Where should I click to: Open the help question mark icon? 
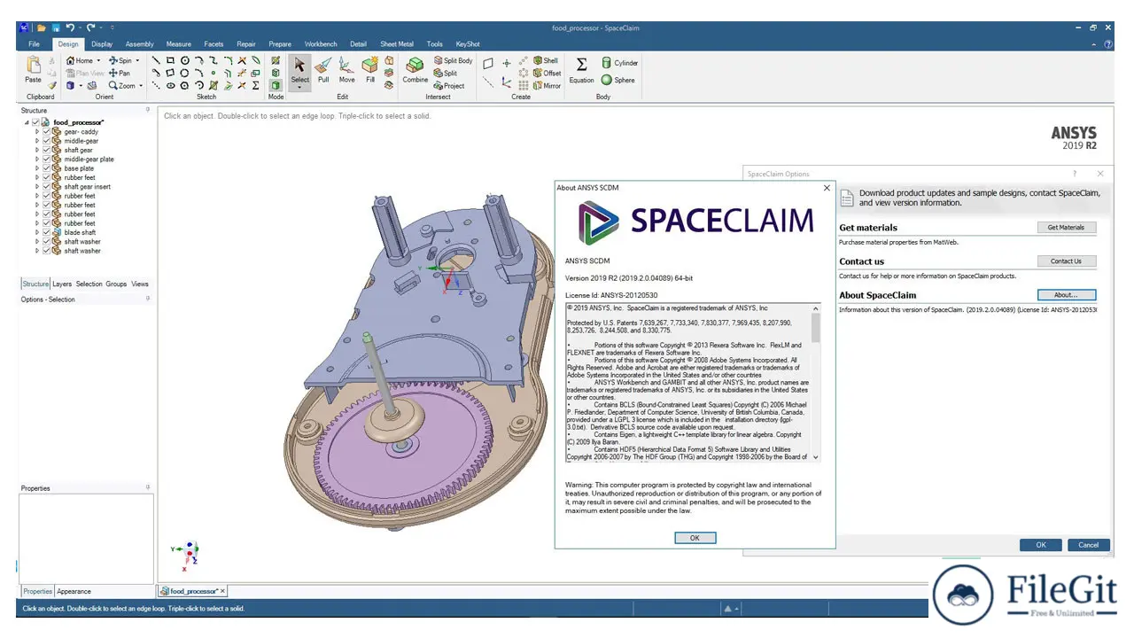(1108, 44)
